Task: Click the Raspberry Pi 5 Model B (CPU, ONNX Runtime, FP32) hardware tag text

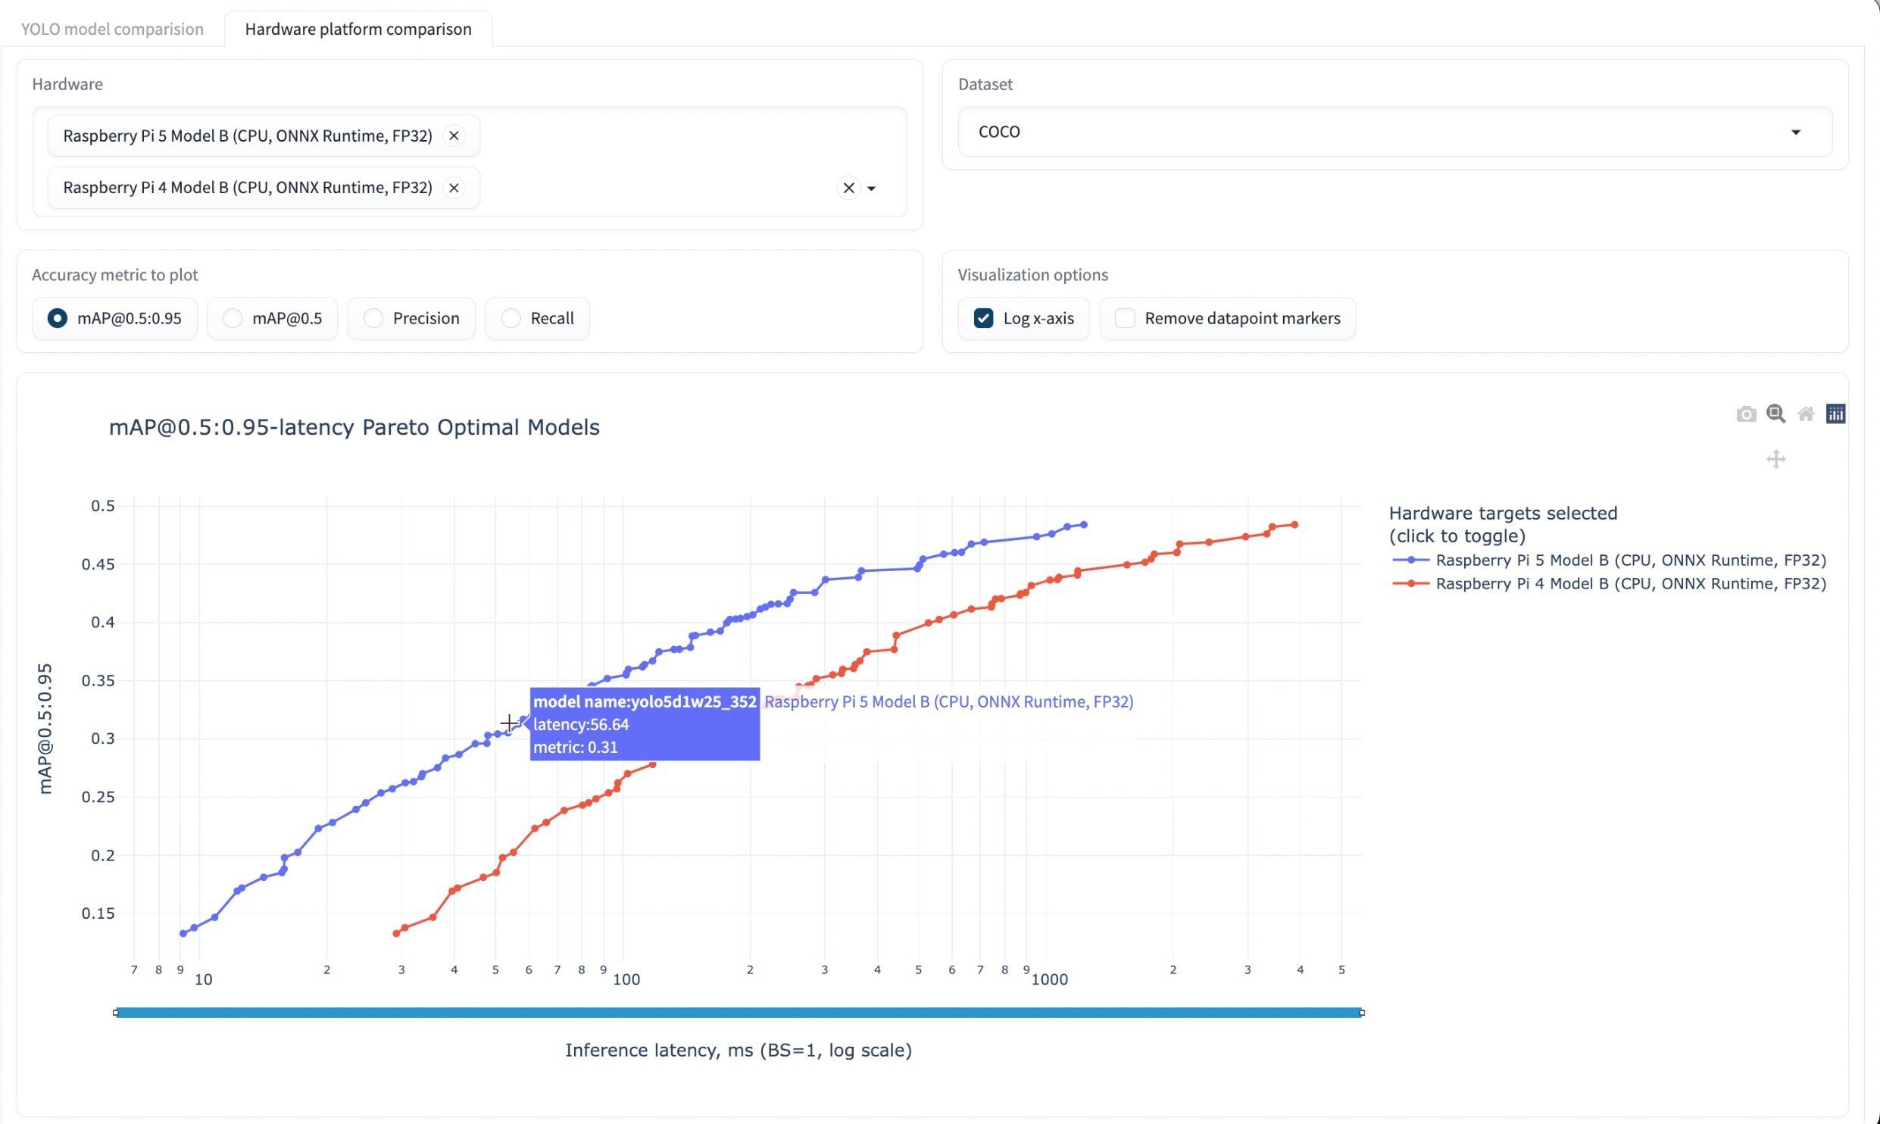Action: pos(248,136)
